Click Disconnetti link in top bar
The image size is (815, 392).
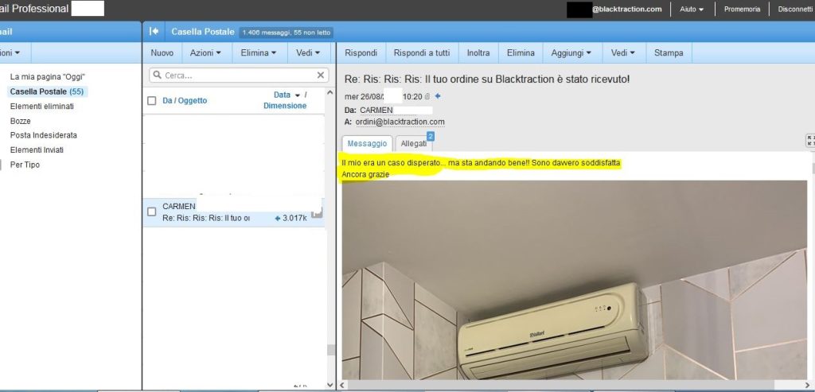pyautogui.click(x=794, y=10)
